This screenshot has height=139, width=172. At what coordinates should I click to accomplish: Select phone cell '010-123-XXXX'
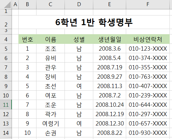pyautogui.click(x=148, y=49)
